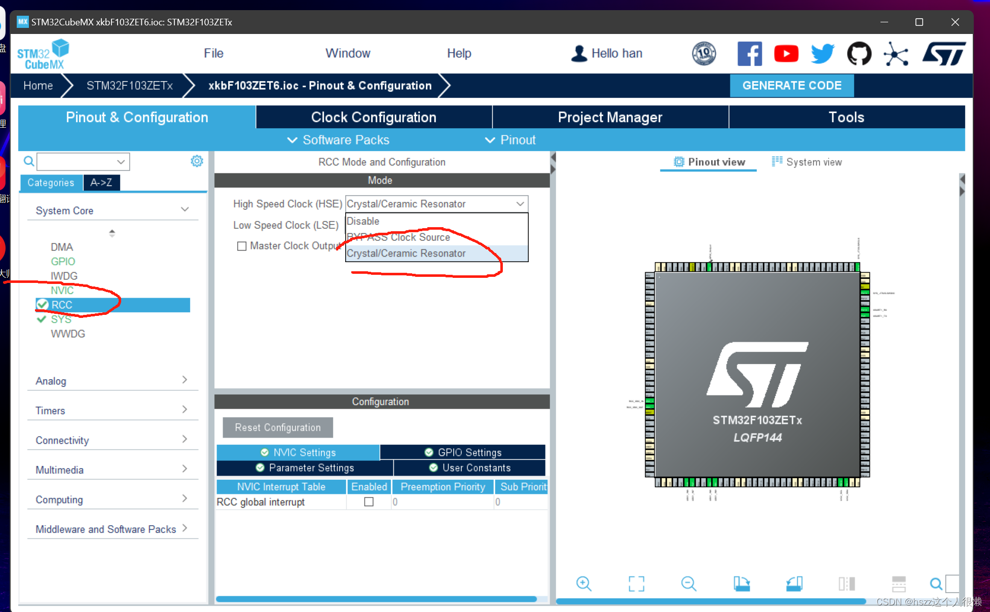Open ST Twitter icon
990x612 pixels.
coord(822,54)
